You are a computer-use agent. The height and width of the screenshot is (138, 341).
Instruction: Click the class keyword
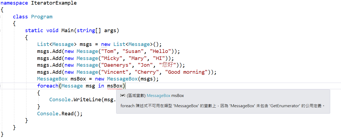[x=20, y=17]
